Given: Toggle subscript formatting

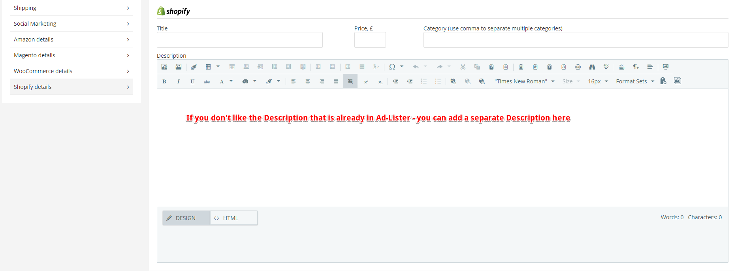Looking at the screenshot, I should pyautogui.click(x=380, y=81).
